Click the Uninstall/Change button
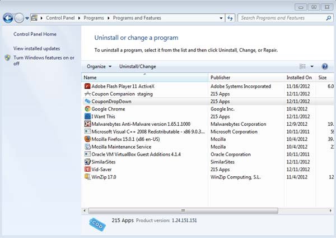This screenshot has height=238, width=336. tap(138, 67)
